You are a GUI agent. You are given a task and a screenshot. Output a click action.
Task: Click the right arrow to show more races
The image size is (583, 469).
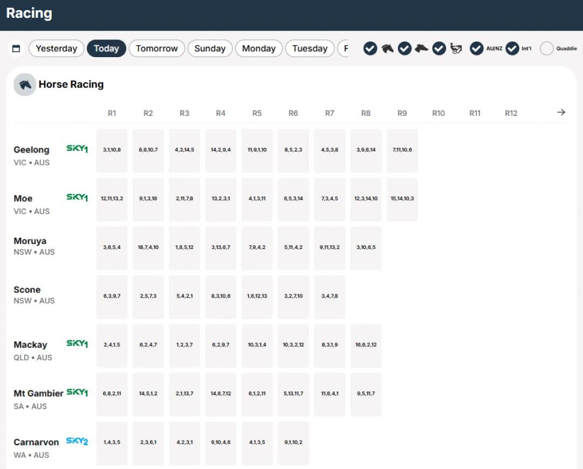point(561,112)
